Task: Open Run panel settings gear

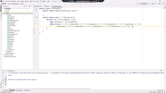Action: pyautogui.click(x=161, y=71)
